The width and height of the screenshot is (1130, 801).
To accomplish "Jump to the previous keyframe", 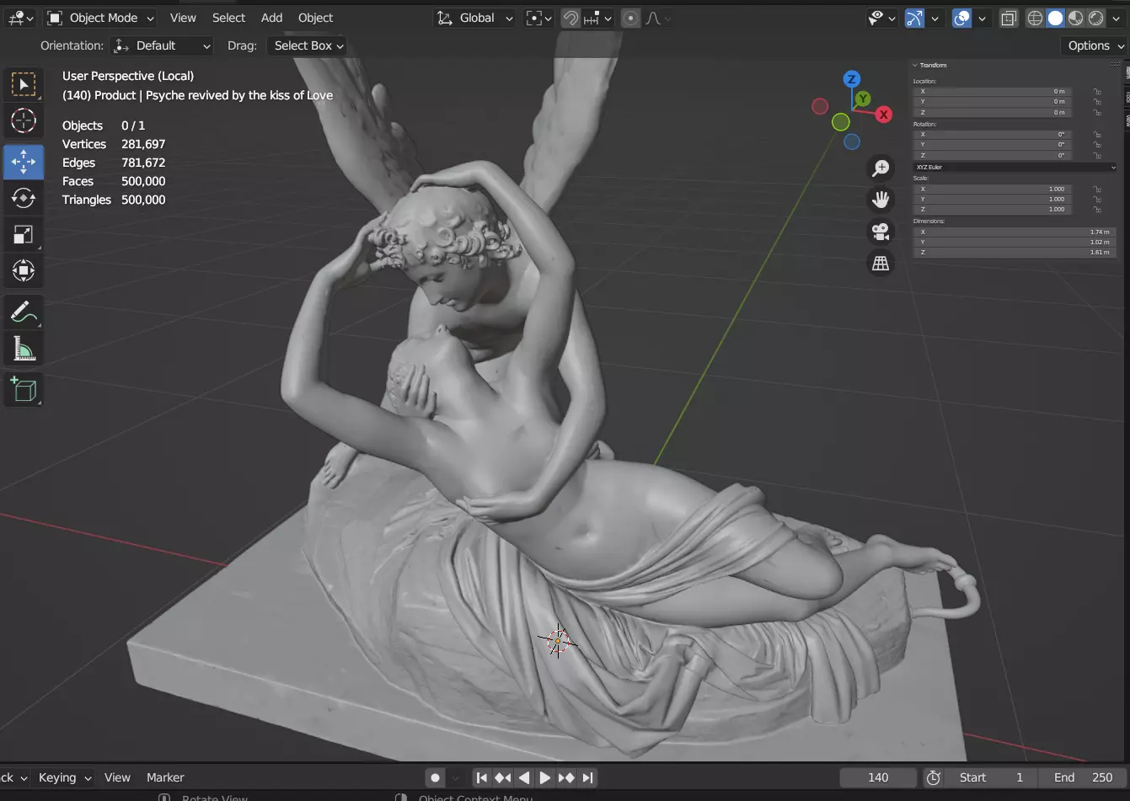I will coord(503,777).
